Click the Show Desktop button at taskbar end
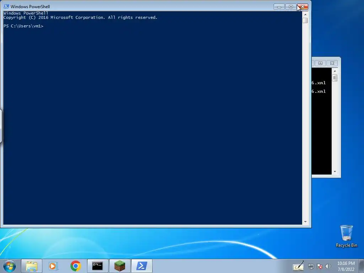The image size is (364, 273). coord(362,266)
